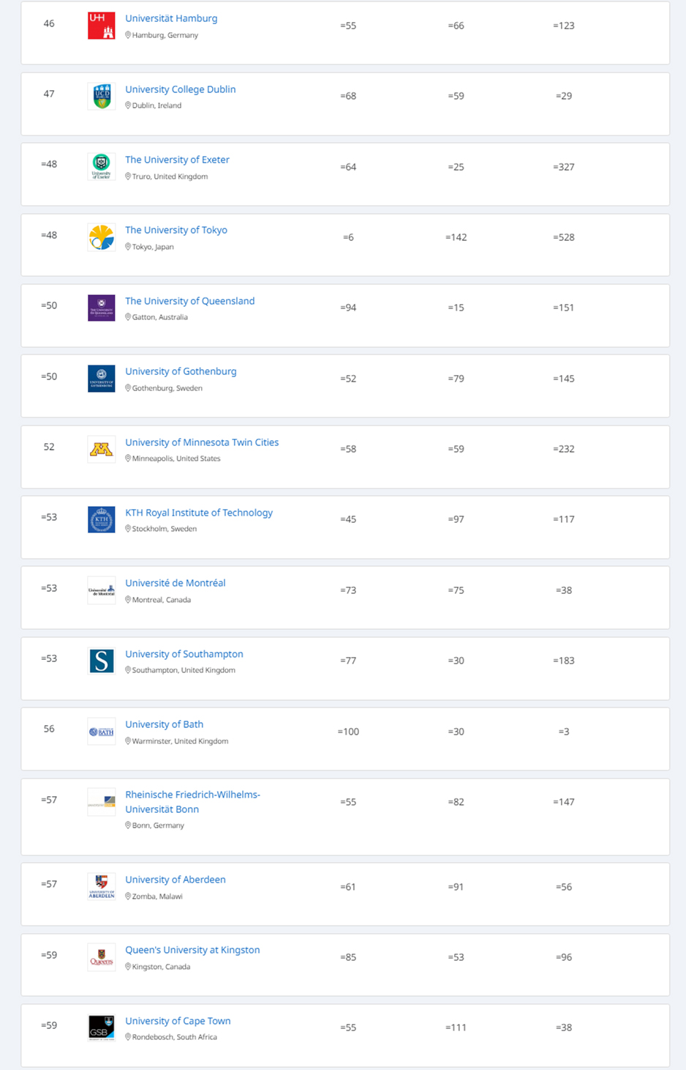Click the University of Minnesota M logo

[x=101, y=450]
